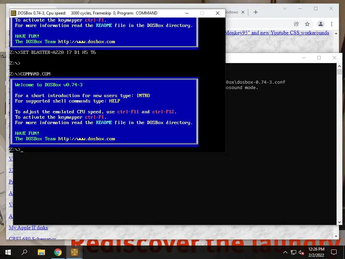Click the lower 'HAVE FUN!' text
This screenshot has height=259, width=345.
(27, 133)
